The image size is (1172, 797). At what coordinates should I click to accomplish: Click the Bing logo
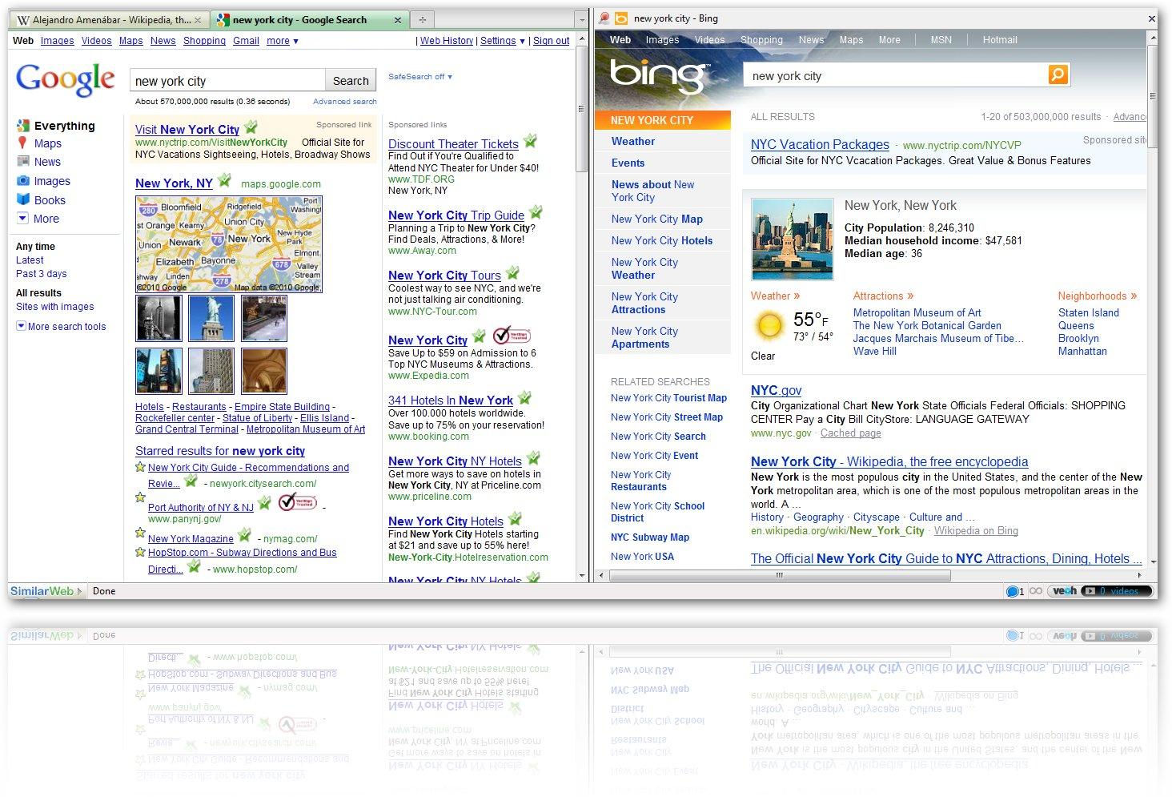pos(659,74)
